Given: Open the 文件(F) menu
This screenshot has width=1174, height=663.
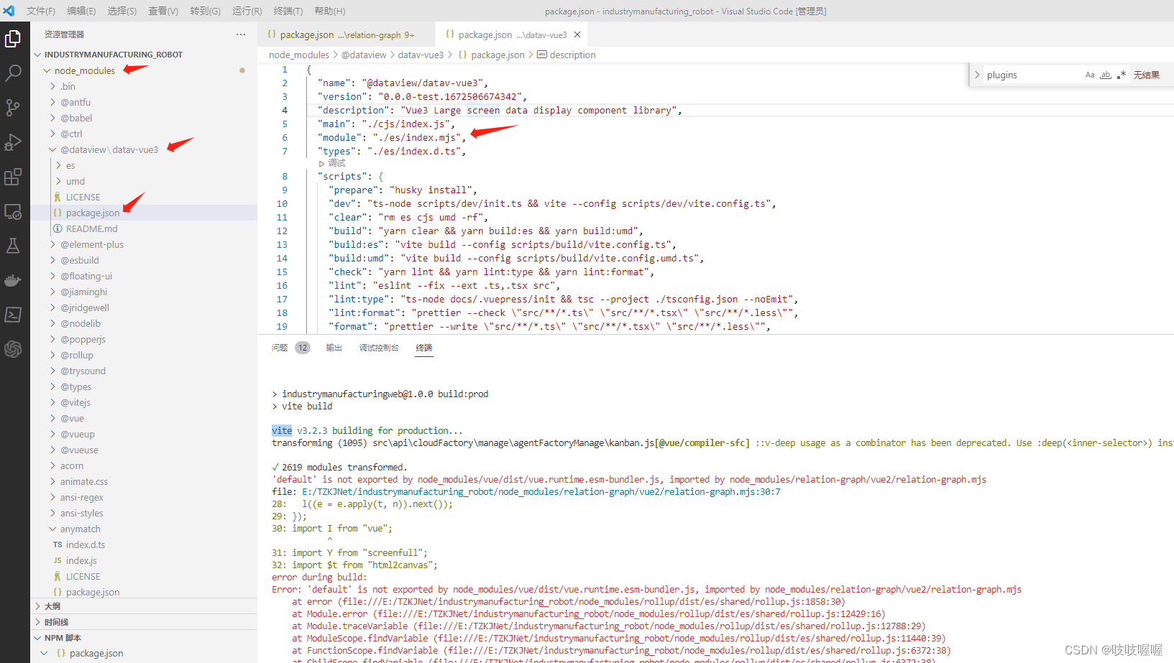Looking at the screenshot, I should click(x=41, y=11).
